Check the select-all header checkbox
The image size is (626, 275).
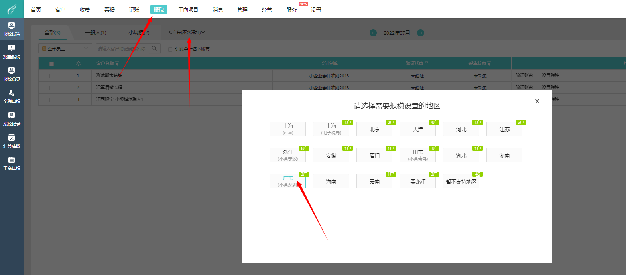[51, 64]
